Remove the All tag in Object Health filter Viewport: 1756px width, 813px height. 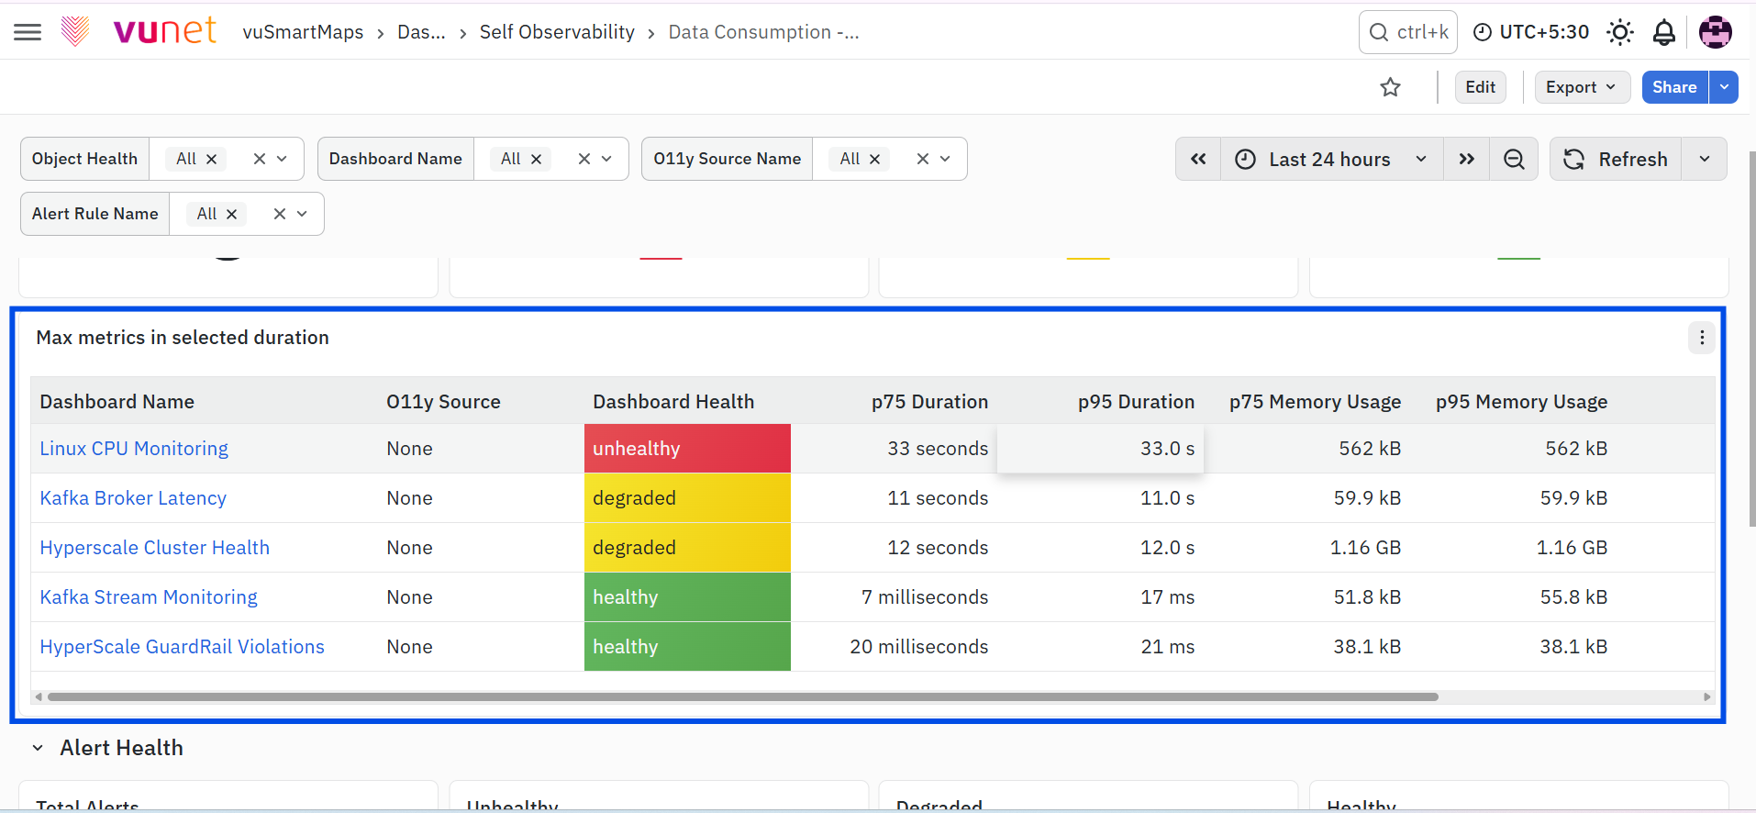click(x=212, y=159)
